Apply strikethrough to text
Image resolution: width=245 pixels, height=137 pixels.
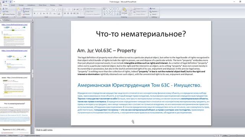point(44,14)
